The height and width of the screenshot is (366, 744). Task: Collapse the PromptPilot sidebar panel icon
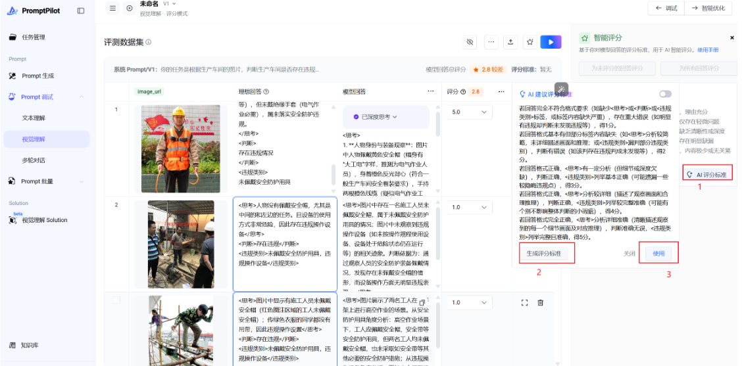[80, 11]
